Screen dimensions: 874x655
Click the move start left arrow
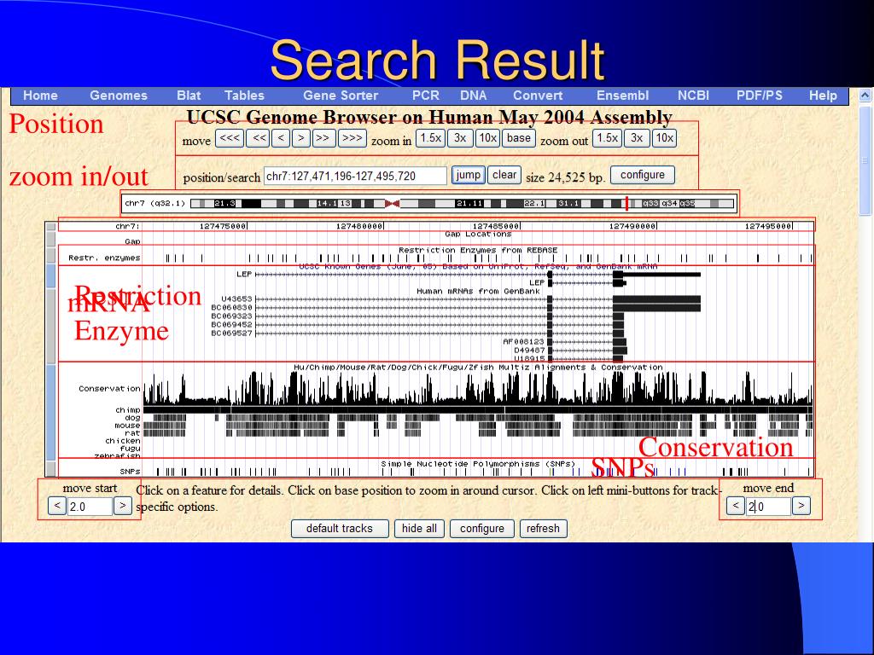tap(57, 506)
